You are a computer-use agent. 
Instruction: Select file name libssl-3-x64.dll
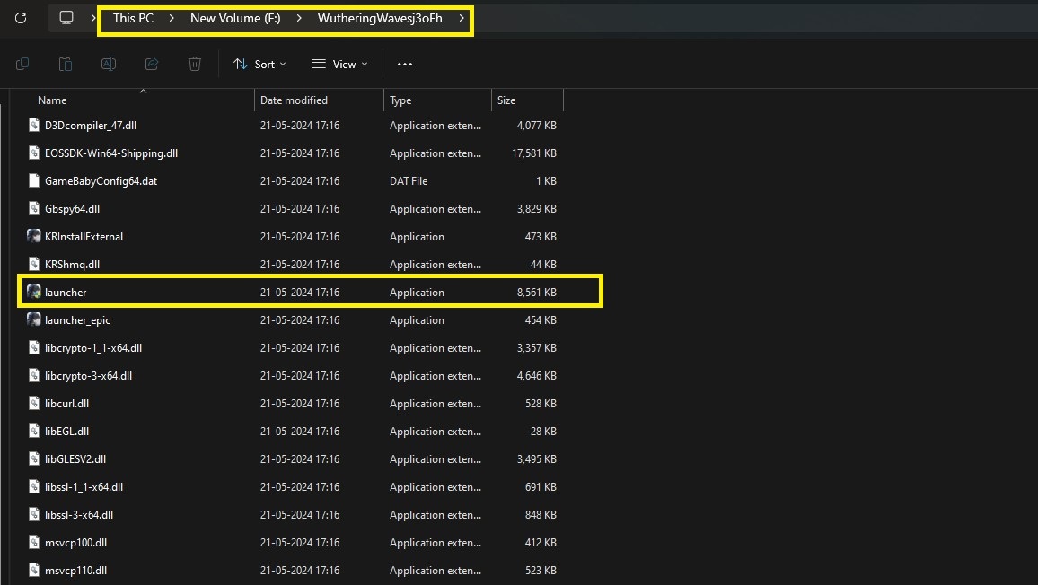pos(79,514)
